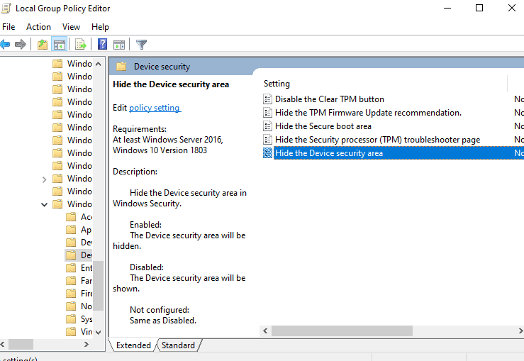This screenshot has height=361, width=524.
Task: Click the 'policy setting' edit link
Action: coord(155,108)
